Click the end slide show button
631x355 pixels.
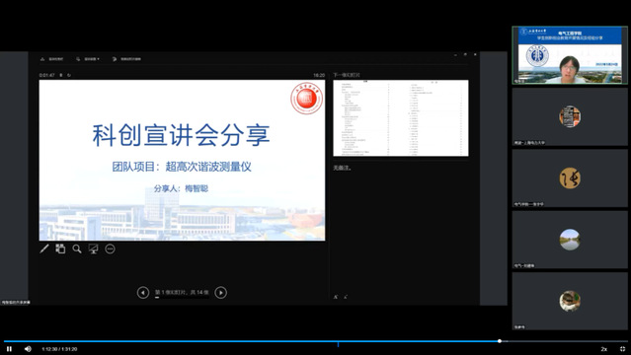pyautogui.click(x=126, y=59)
